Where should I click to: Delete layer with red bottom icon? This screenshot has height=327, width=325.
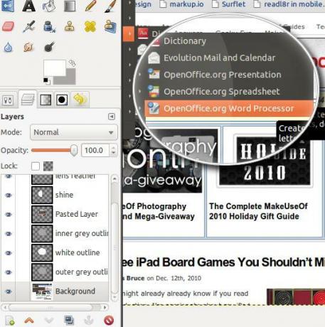click(x=109, y=321)
